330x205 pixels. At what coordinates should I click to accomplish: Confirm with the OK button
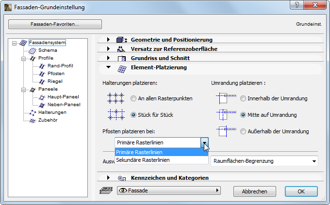301,191
